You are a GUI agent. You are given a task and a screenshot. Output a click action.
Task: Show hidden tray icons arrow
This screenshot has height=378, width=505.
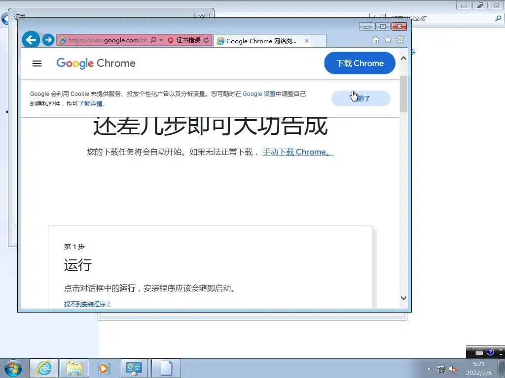[429, 369]
